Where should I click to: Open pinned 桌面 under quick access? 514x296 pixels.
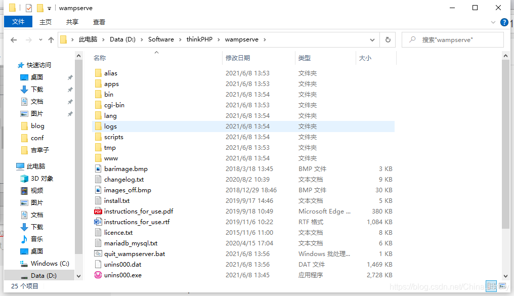pyautogui.click(x=37, y=77)
